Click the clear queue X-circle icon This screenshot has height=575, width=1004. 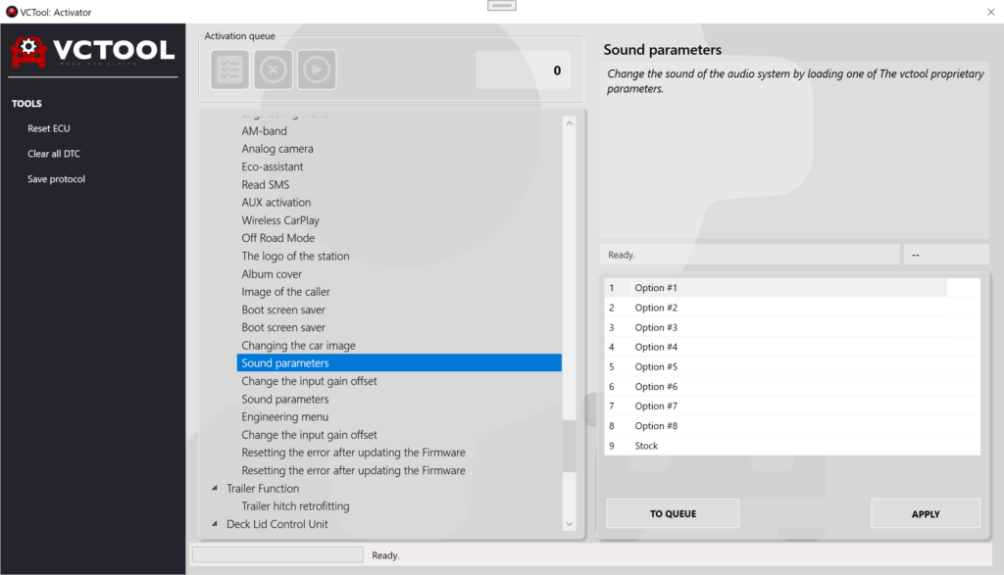coord(274,70)
